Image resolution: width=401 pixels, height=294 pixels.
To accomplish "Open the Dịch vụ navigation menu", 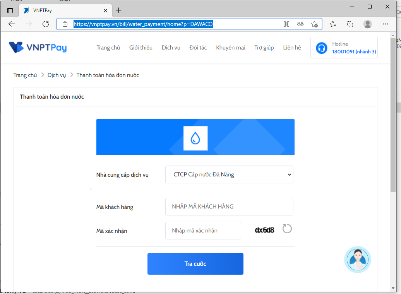I will pyautogui.click(x=171, y=48).
